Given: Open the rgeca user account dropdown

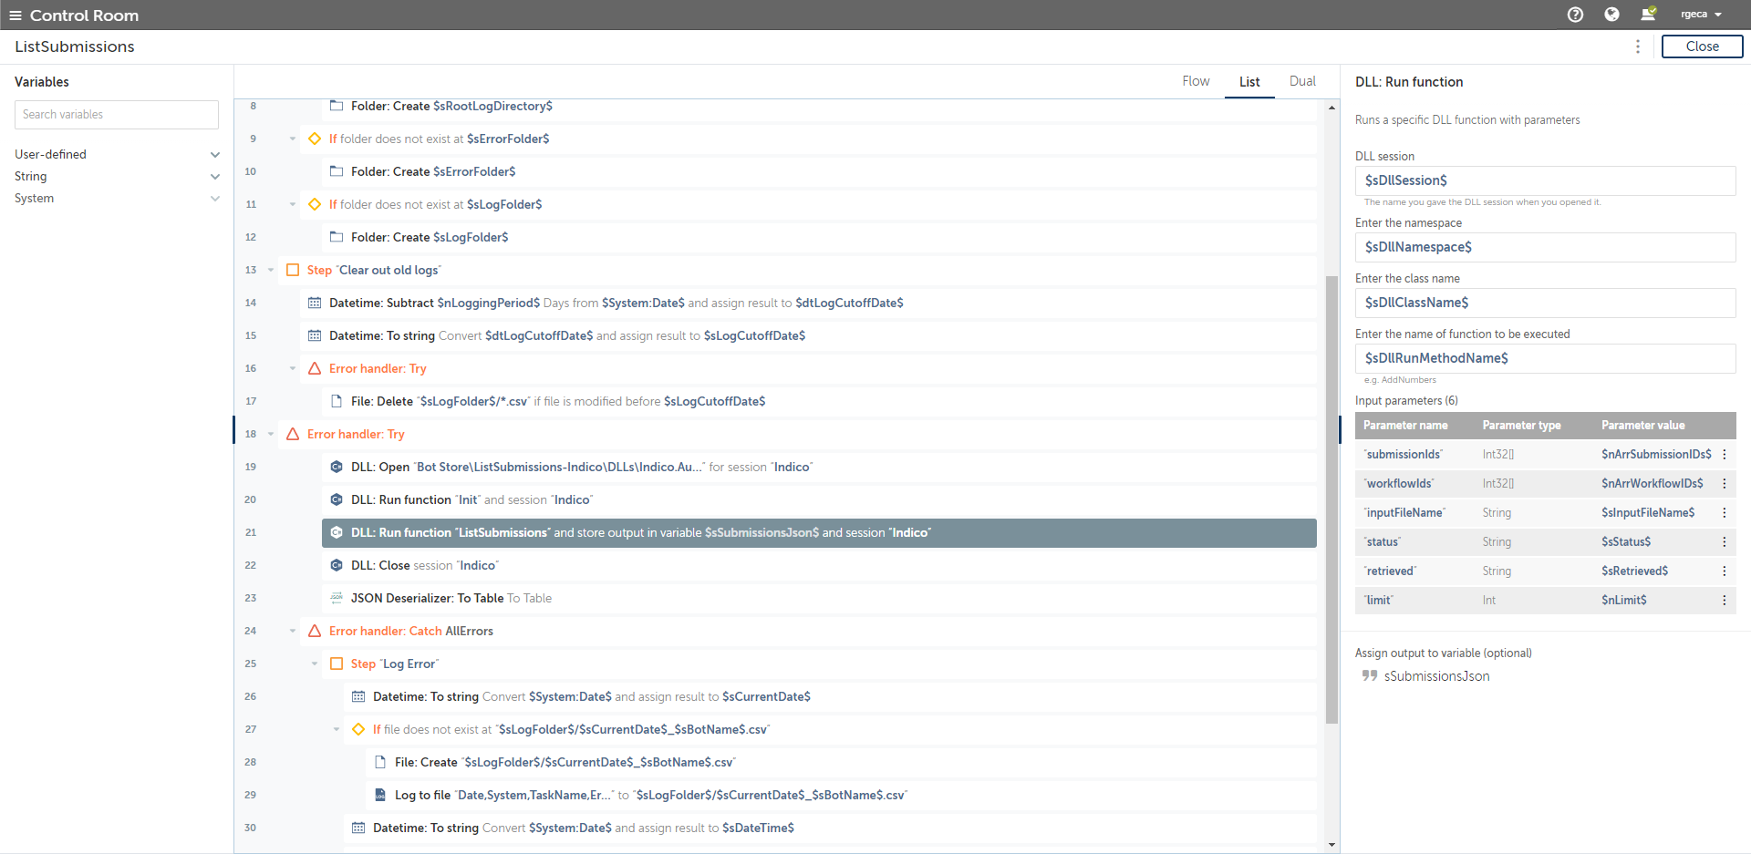Looking at the screenshot, I should pos(1701,15).
